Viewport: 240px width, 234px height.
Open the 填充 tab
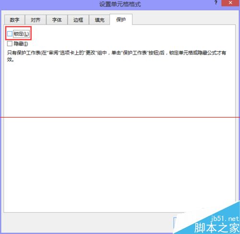[x=99, y=20]
